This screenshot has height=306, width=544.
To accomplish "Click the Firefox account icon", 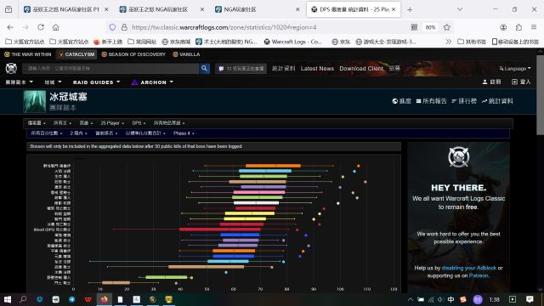I will click(x=503, y=27).
